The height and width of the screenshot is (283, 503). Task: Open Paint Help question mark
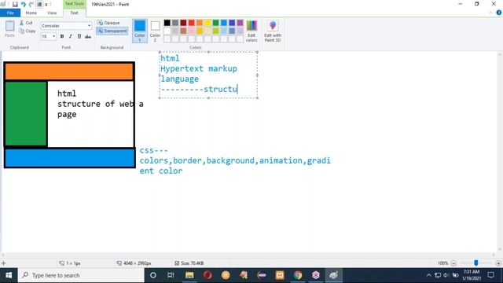tap(498, 13)
